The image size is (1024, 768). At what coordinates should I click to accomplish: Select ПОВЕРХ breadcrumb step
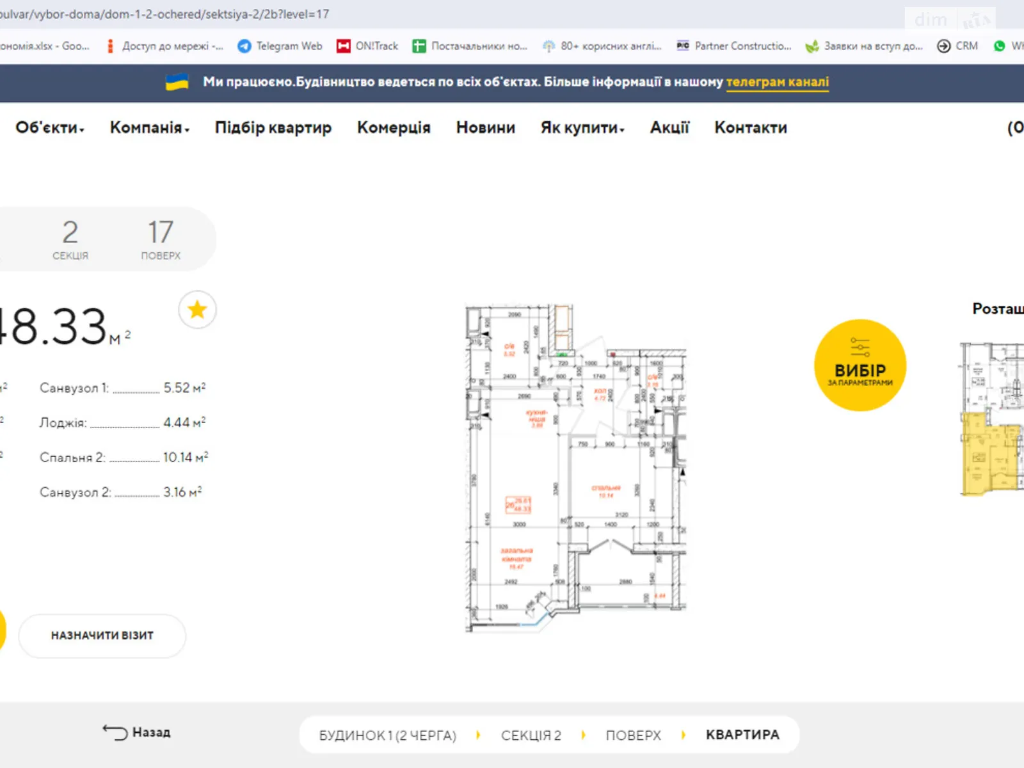[x=634, y=735]
